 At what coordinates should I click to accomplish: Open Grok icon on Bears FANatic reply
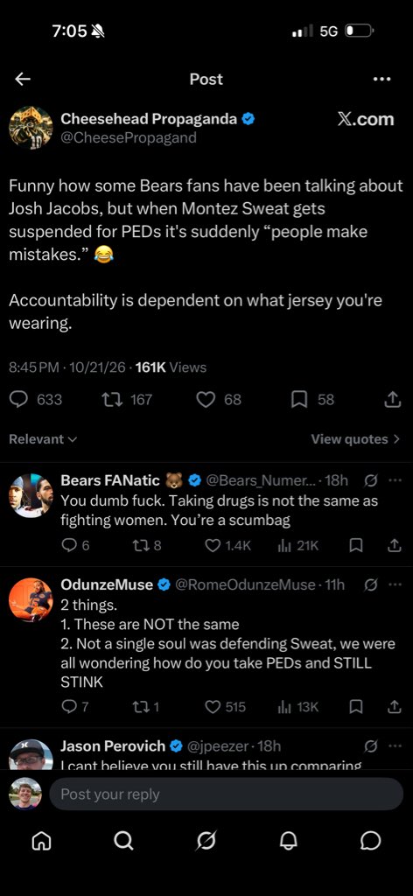(x=371, y=480)
